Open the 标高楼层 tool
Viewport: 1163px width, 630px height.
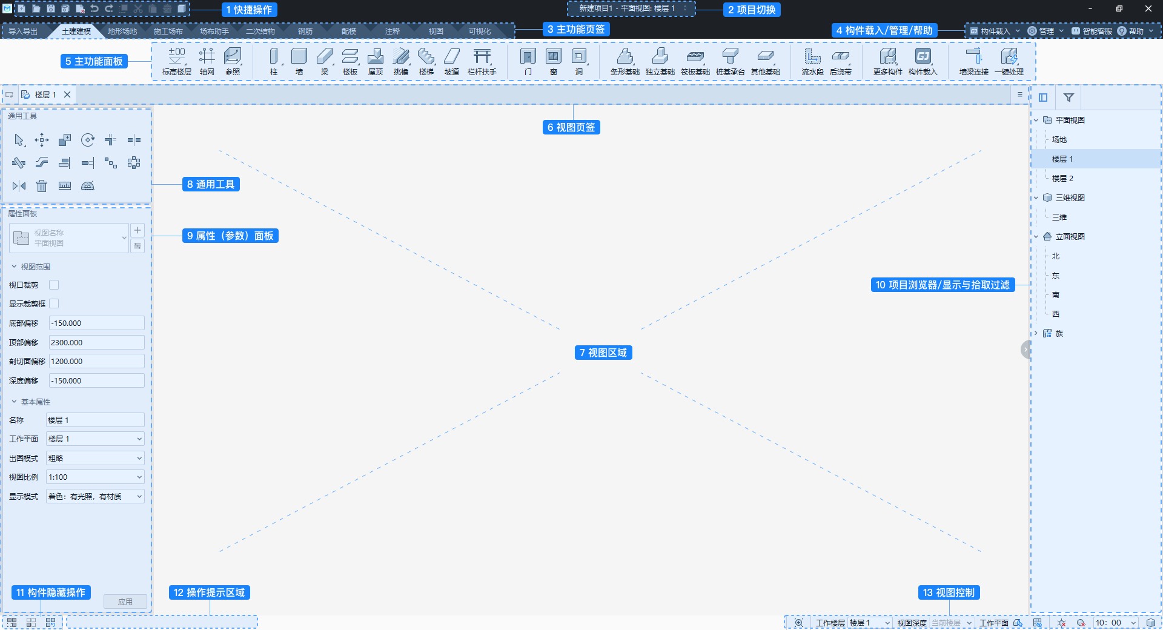coord(177,61)
